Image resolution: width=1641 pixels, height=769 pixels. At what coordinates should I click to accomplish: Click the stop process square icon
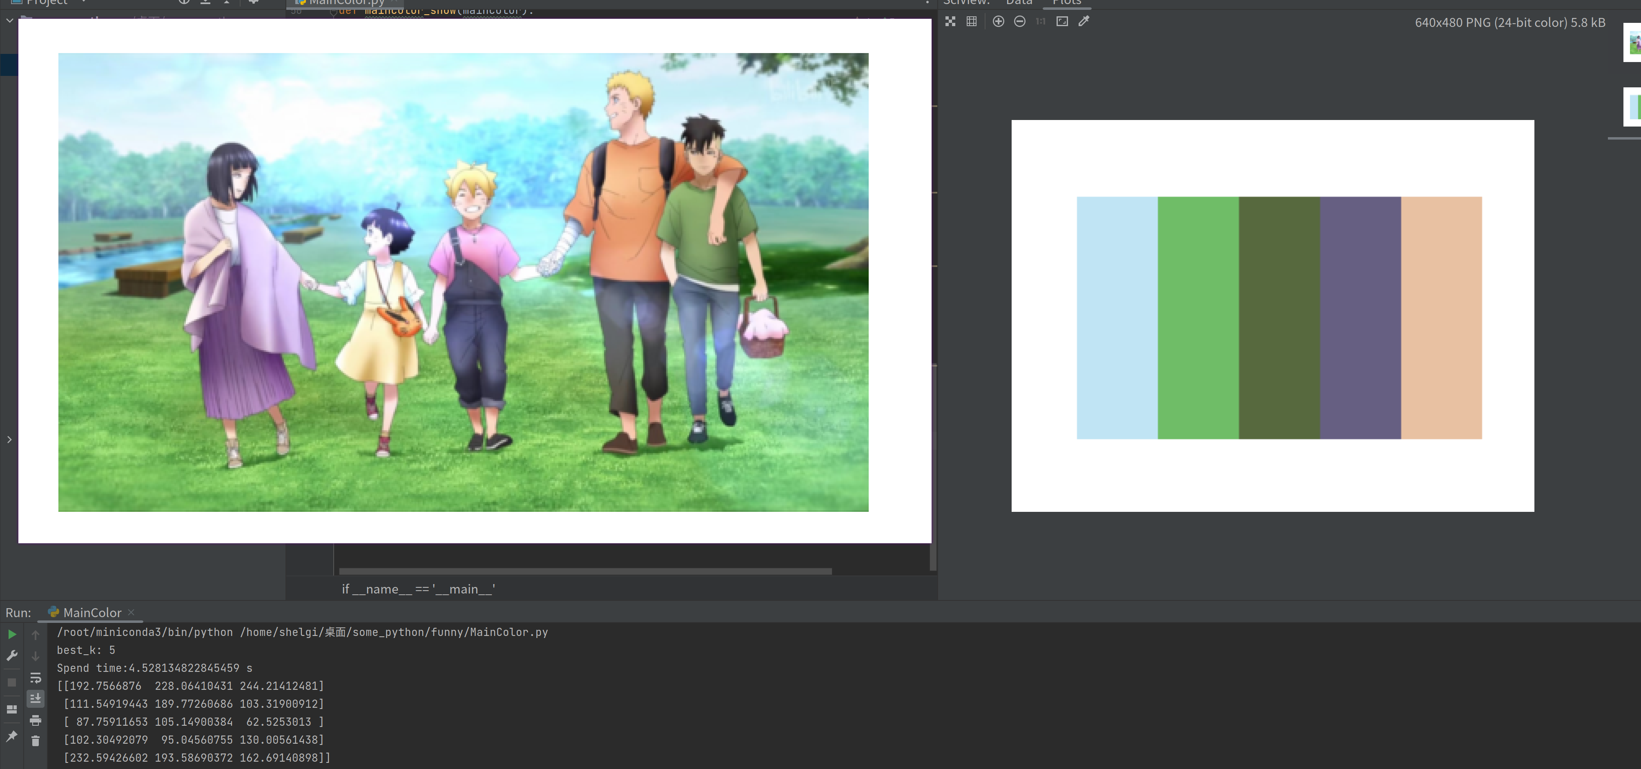click(x=11, y=682)
